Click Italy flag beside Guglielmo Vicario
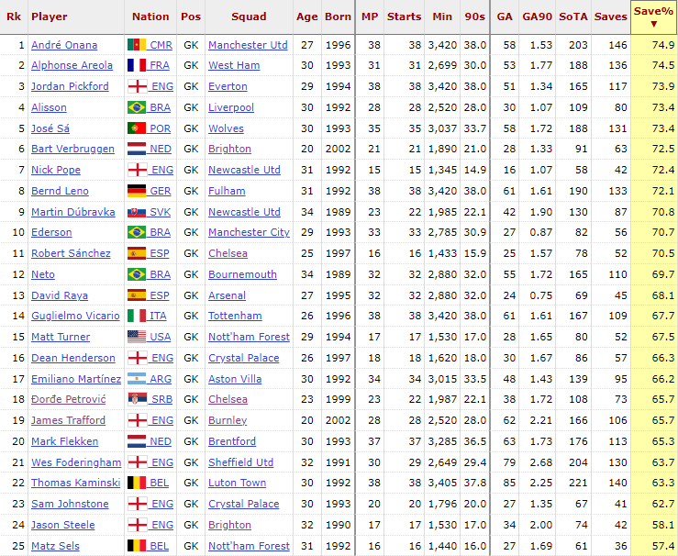Screen dimensions: 678x556 [x=136, y=316]
